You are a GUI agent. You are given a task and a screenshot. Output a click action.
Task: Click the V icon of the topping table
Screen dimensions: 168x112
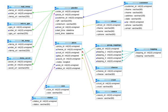click(135, 50)
